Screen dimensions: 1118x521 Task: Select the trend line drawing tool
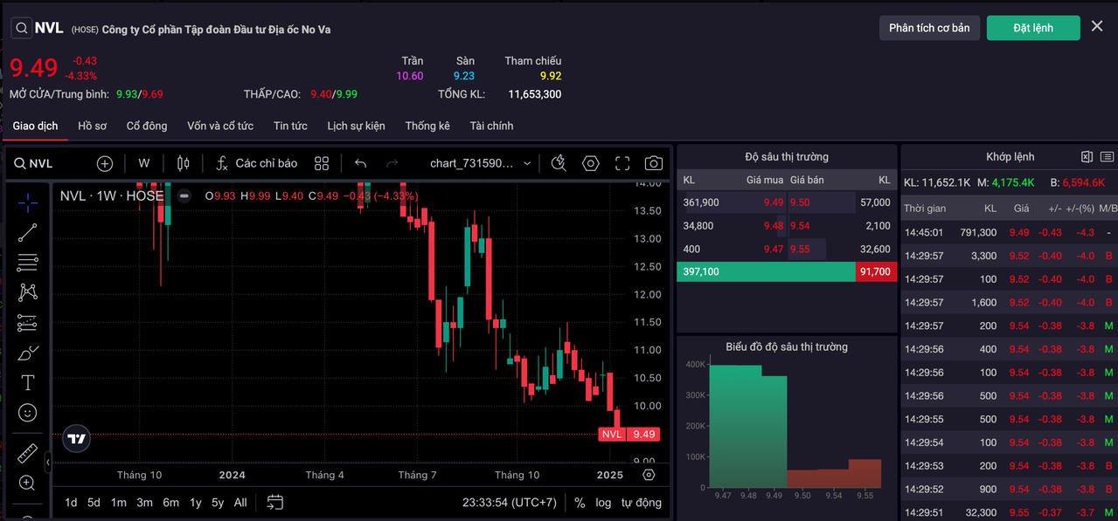28,232
